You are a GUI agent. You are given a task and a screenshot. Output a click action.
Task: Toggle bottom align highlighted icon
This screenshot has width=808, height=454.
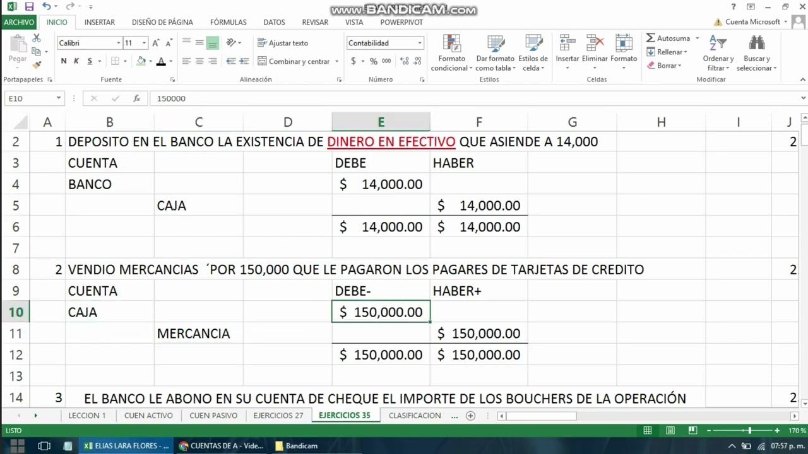tap(213, 42)
